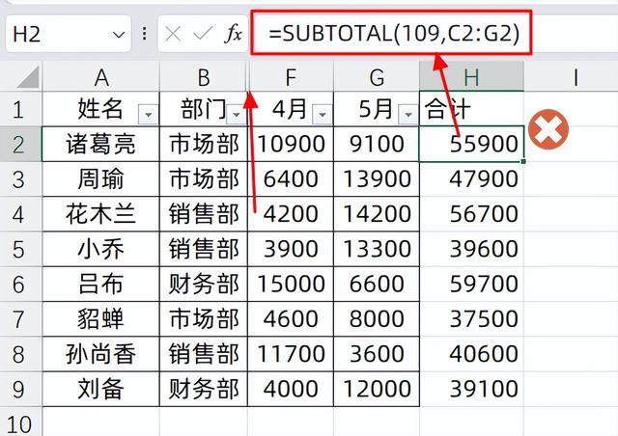Select row 1 header
The height and width of the screenshot is (436, 618).
20,109
